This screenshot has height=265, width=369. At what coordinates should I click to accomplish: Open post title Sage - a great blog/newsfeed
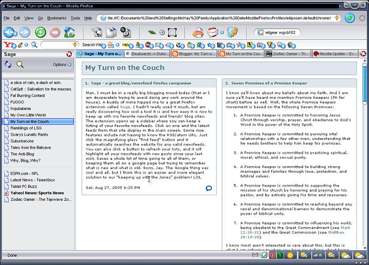(141, 83)
